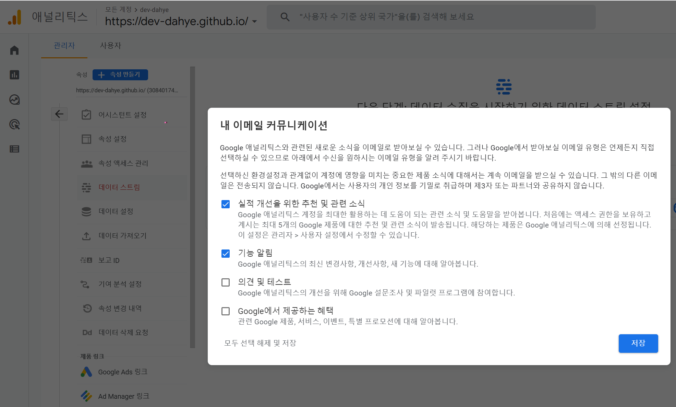Click 모두 선택 해제 및 저장

point(260,343)
